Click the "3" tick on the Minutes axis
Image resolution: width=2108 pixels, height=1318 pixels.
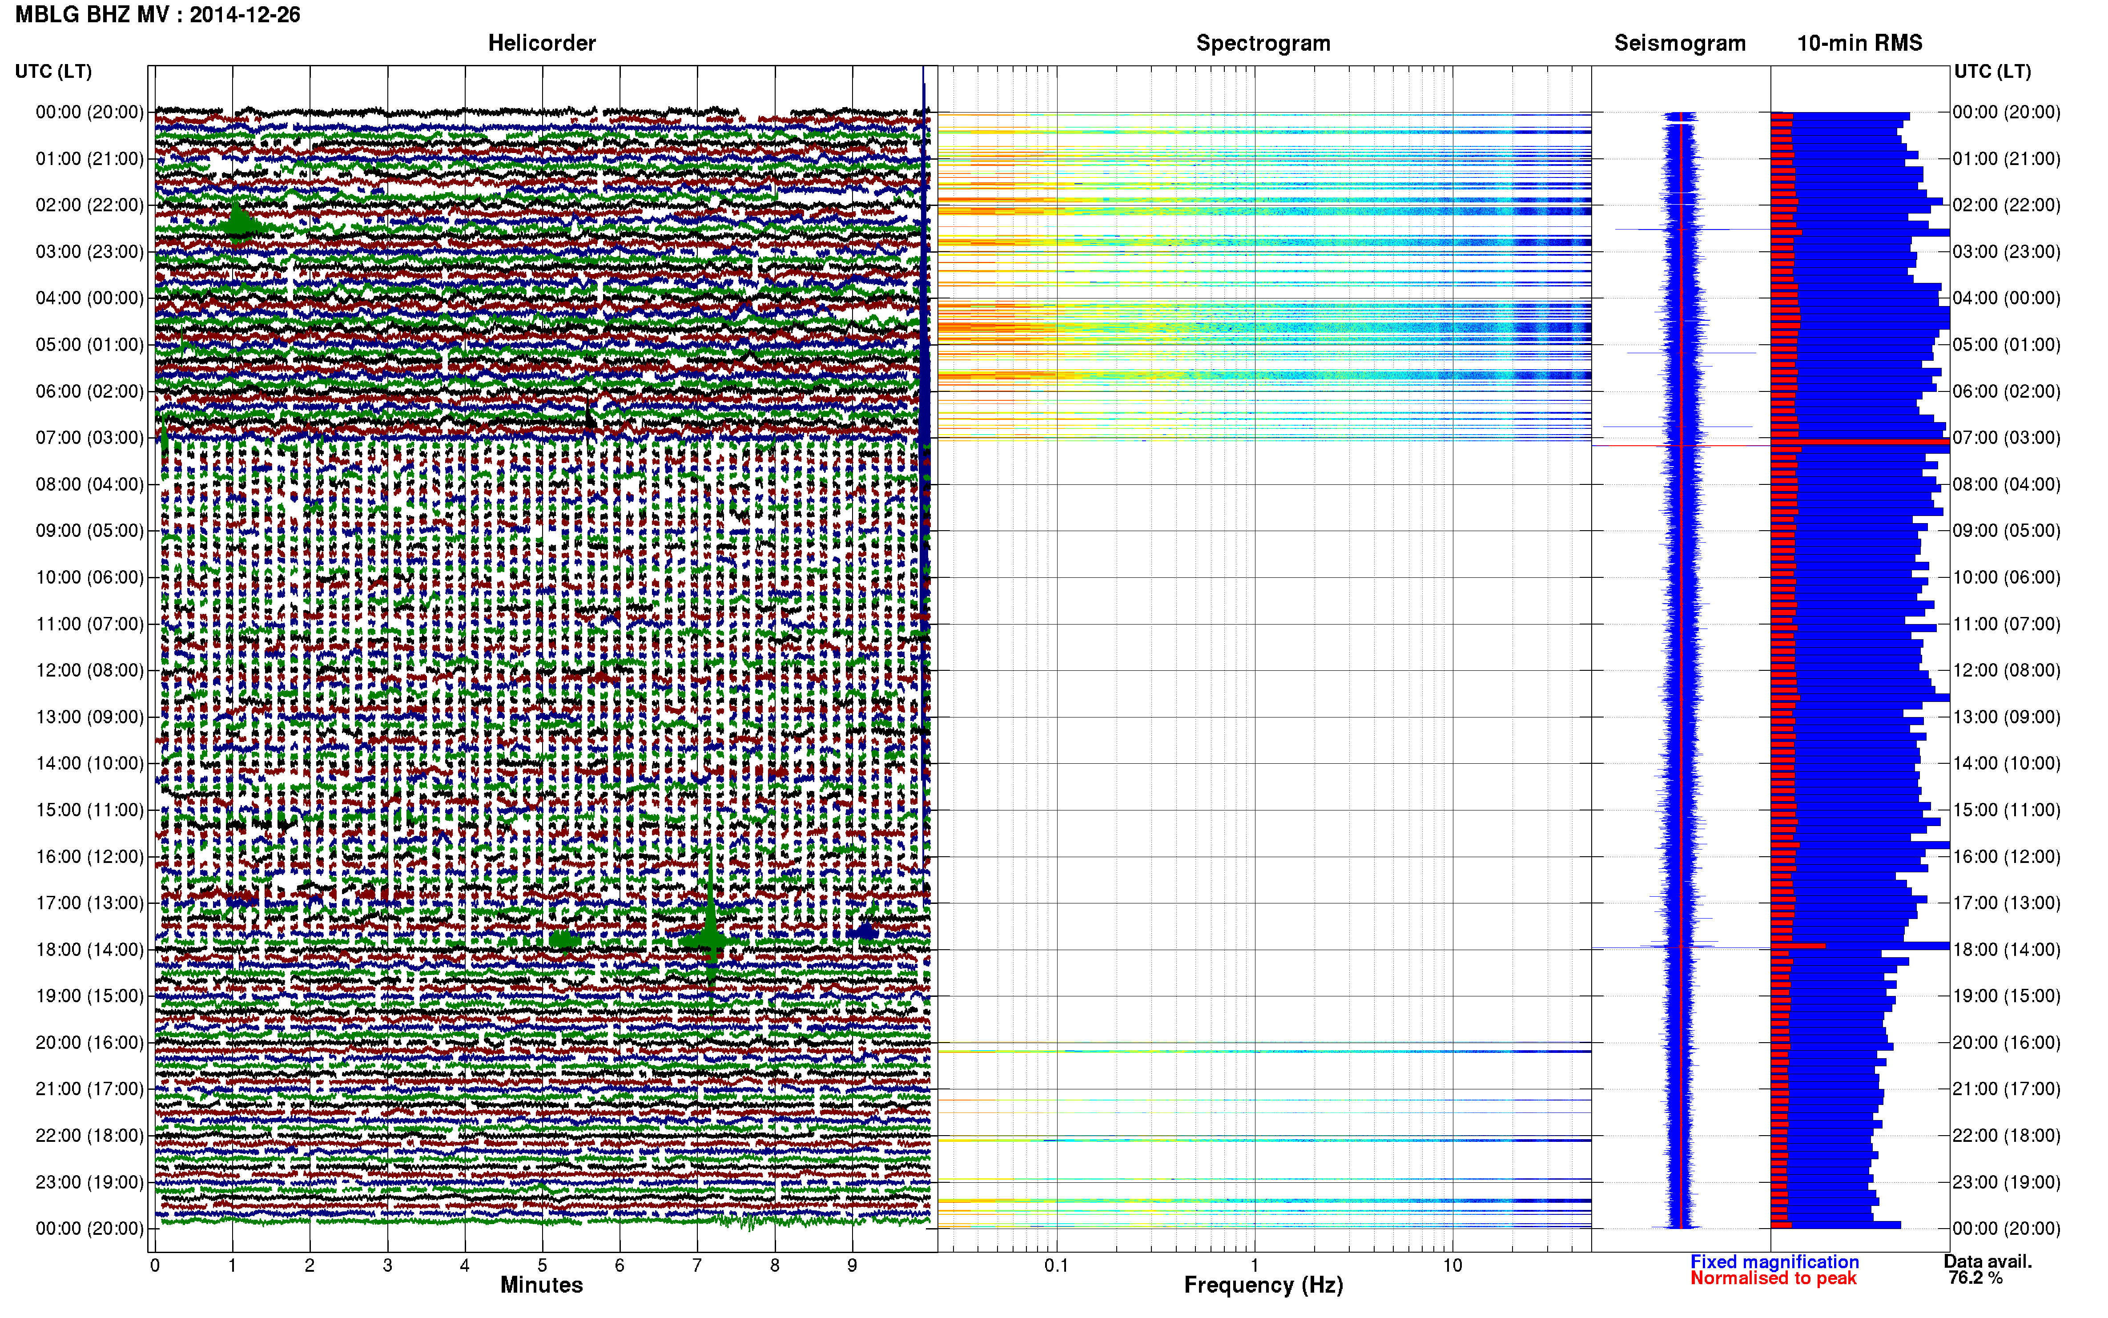[x=387, y=1265]
